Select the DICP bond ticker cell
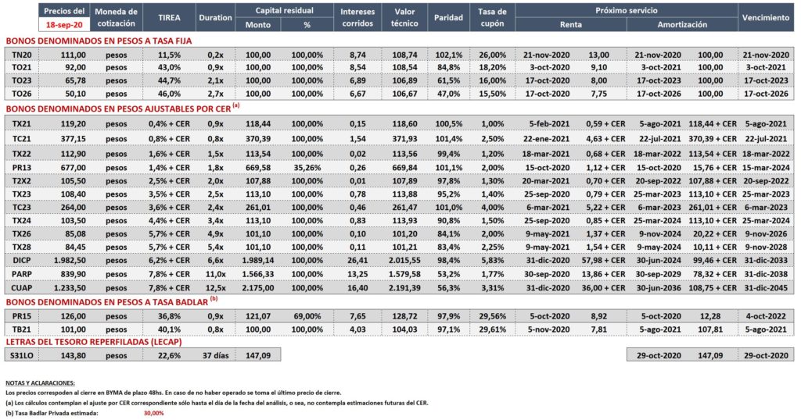The height and width of the screenshot is (420, 801). click(21, 261)
